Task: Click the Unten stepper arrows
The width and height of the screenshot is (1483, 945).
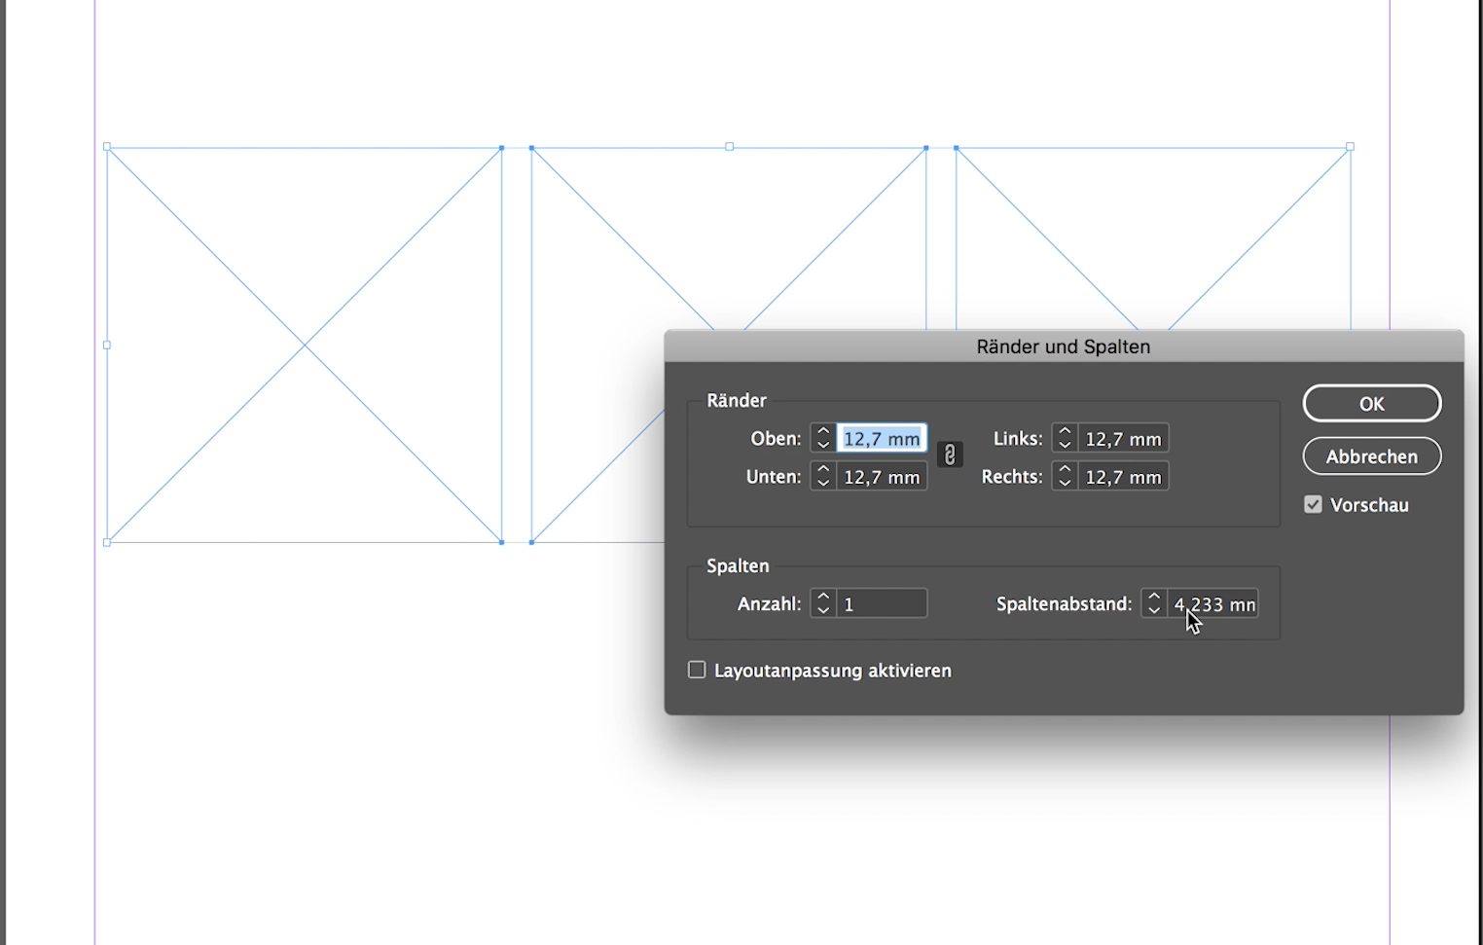Action: tap(823, 477)
